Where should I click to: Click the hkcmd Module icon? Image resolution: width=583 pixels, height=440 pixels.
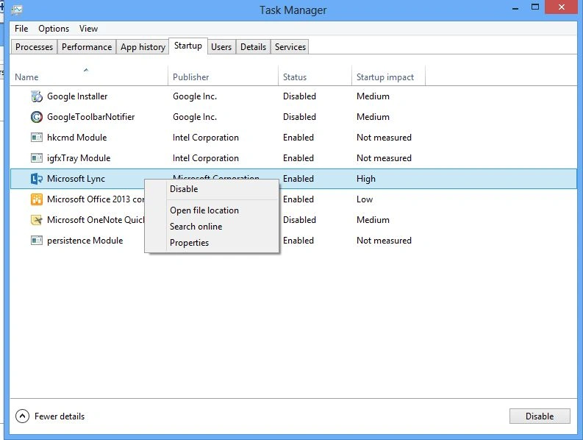[x=37, y=138]
